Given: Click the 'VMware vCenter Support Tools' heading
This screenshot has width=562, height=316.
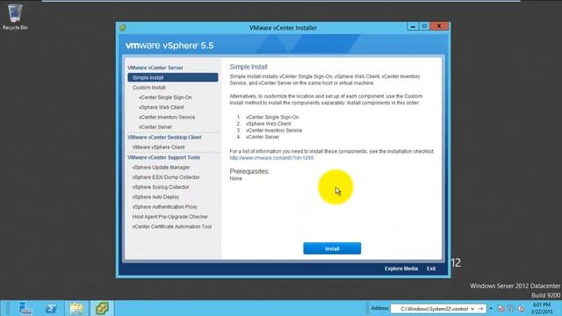Looking at the screenshot, I should [x=164, y=158].
